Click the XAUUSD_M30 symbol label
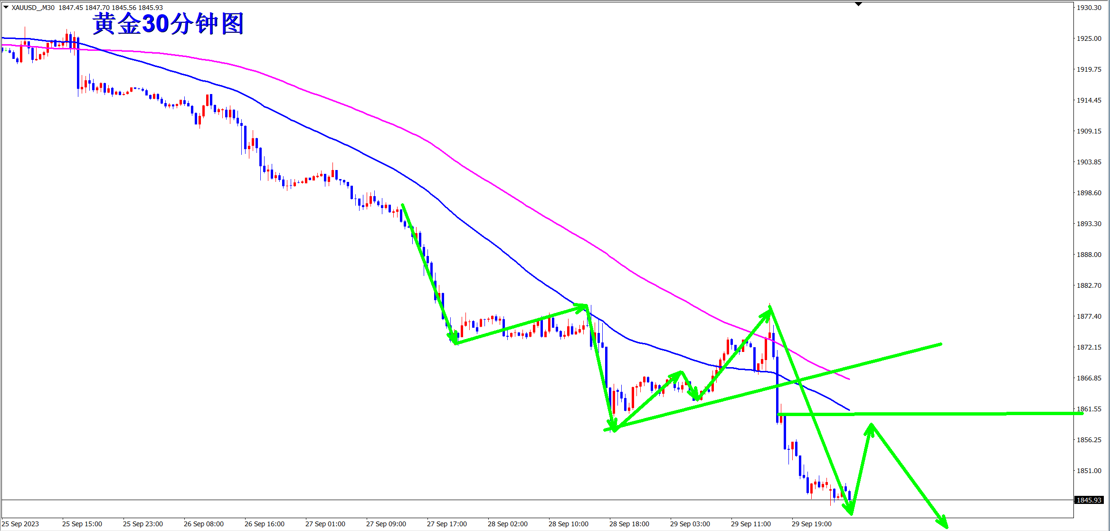The image size is (1110, 531). click(32, 8)
